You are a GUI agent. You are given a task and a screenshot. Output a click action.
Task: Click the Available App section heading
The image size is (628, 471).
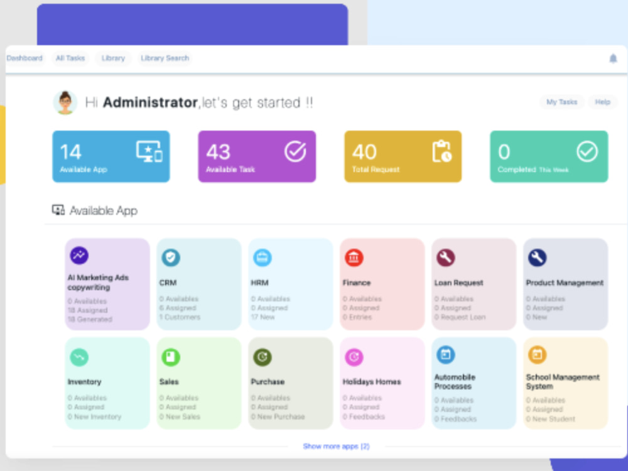(x=104, y=210)
